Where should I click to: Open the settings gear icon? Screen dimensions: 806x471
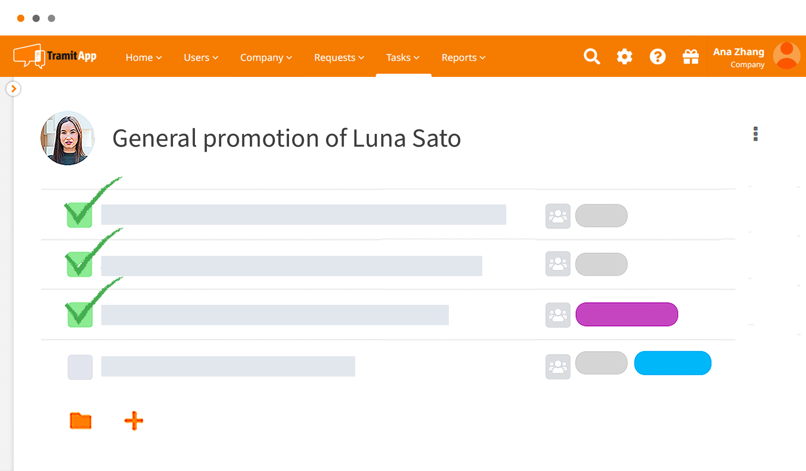624,57
